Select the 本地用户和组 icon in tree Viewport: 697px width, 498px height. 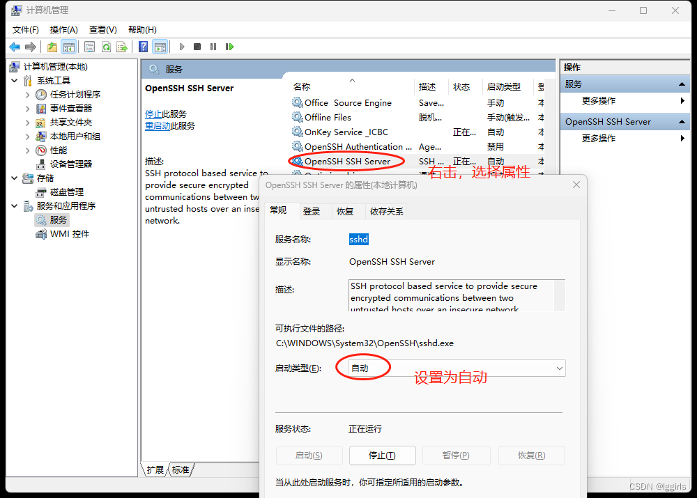[x=41, y=137]
